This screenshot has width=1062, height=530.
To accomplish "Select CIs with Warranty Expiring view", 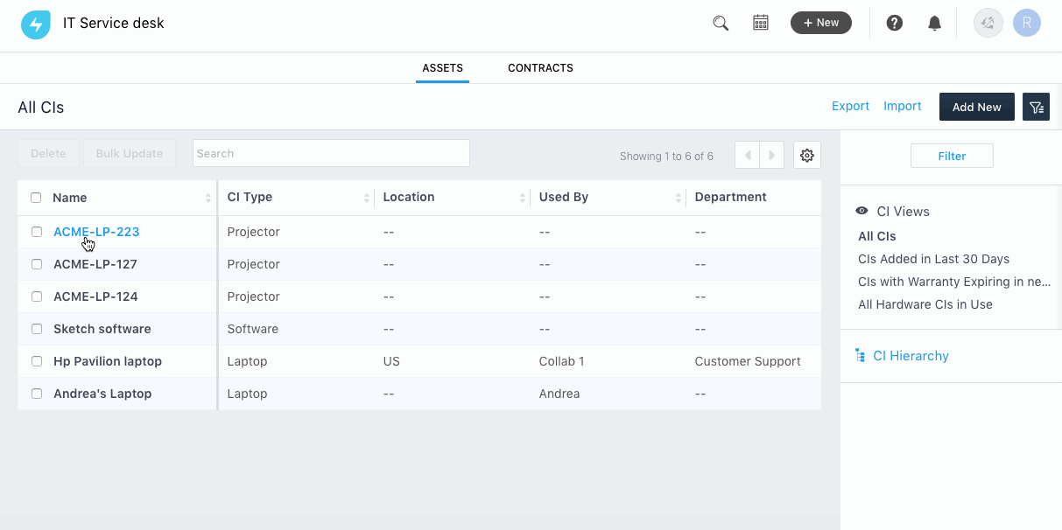I will tap(954, 282).
